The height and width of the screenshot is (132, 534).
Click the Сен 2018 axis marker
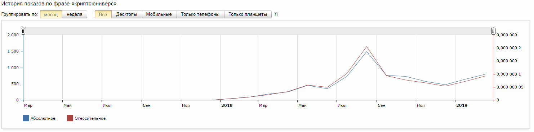point(381,105)
